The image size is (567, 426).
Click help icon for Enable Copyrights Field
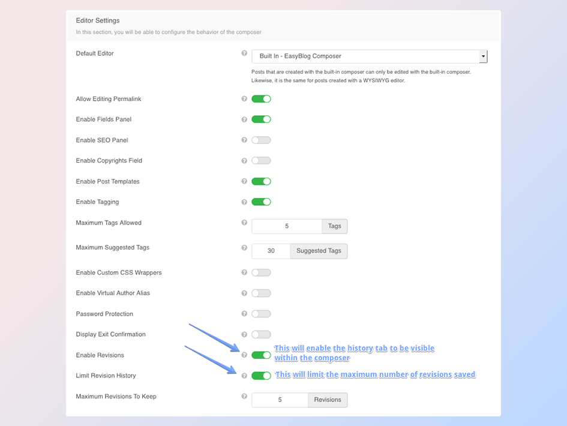pyautogui.click(x=244, y=161)
